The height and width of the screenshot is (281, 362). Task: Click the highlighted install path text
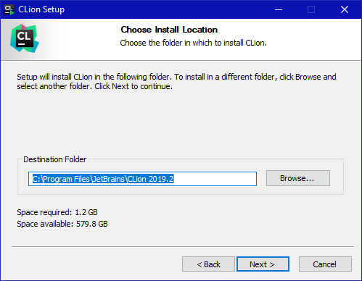pos(103,179)
